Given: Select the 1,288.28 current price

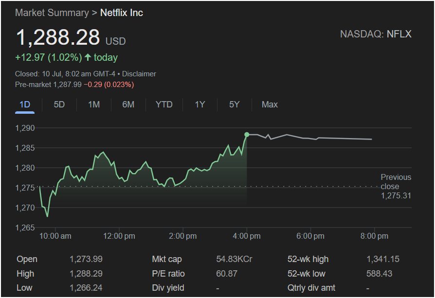Looking at the screenshot, I should pyautogui.click(x=58, y=37).
